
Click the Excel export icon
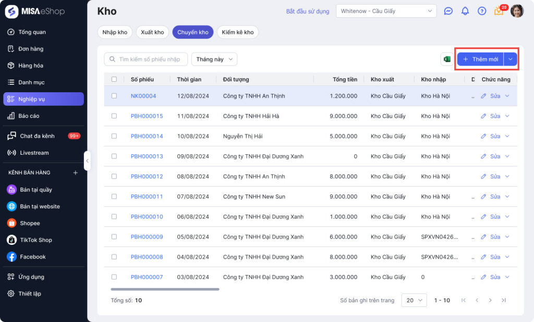pos(446,59)
